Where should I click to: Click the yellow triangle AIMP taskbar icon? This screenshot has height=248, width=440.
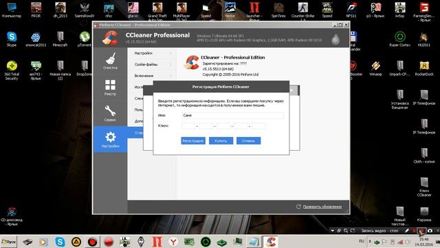[x=76, y=242]
